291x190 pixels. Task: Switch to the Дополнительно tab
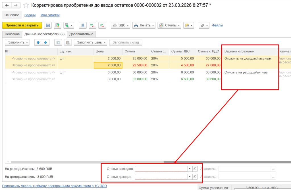pyautogui.click(x=81, y=34)
